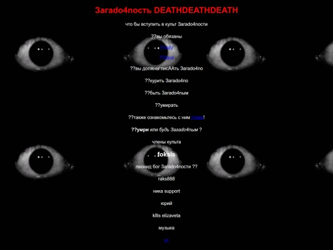Click the line 'леонид бог Заrado4ности ??'
The image size is (333, 250).
166,167
